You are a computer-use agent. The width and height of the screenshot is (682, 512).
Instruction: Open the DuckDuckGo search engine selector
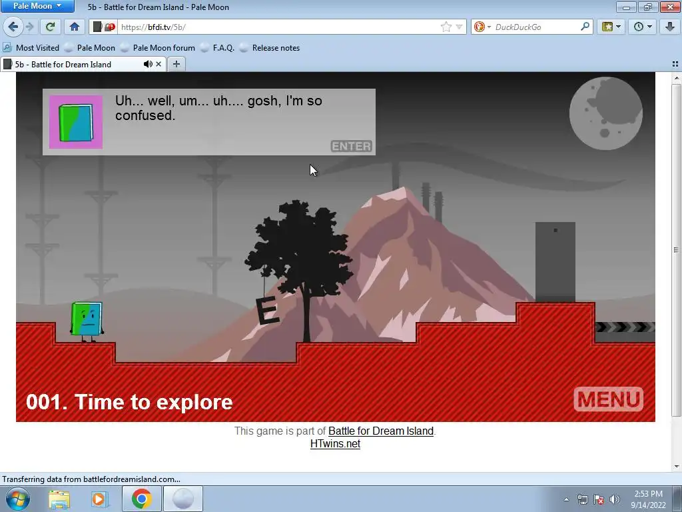point(482,27)
